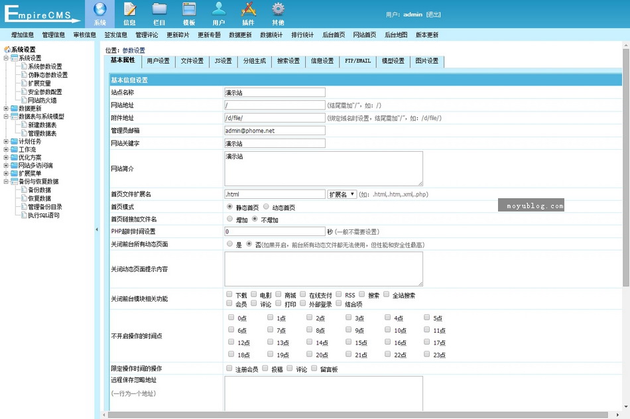Open the 后台首页 link
Image resolution: width=630 pixels, height=419 pixels.
coord(334,35)
